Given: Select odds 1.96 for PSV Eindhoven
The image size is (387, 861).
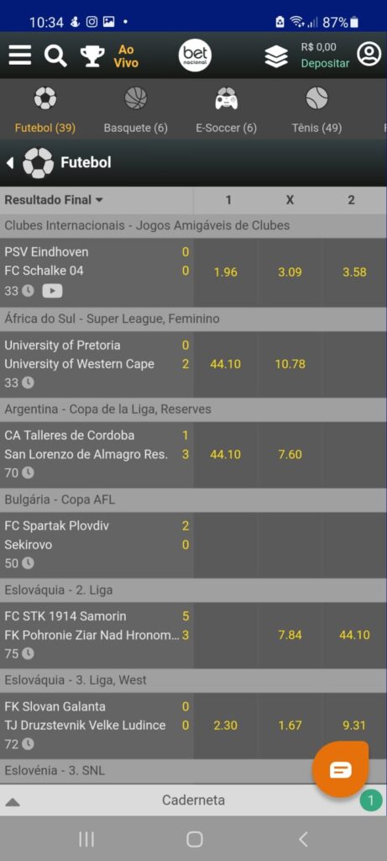Looking at the screenshot, I should point(225,272).
